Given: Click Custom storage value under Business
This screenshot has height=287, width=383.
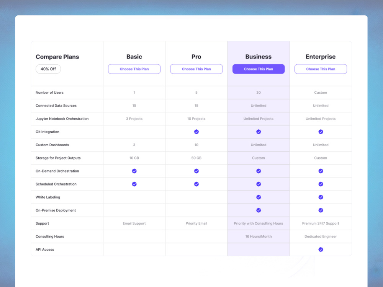Looking at the screenshot, I should click(259, 158).
